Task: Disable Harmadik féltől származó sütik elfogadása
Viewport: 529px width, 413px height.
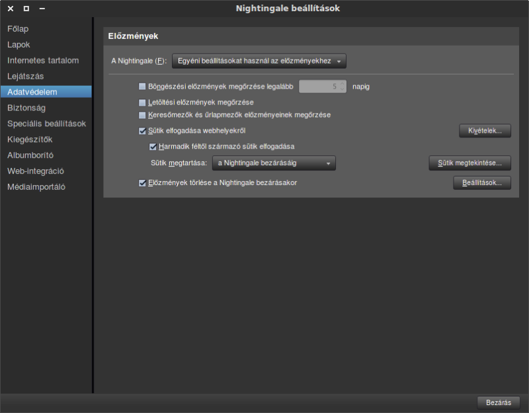Action: [x=153, y=147]
